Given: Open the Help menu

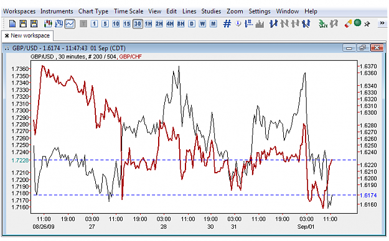Looking at the screenshot, I should 311,11.
